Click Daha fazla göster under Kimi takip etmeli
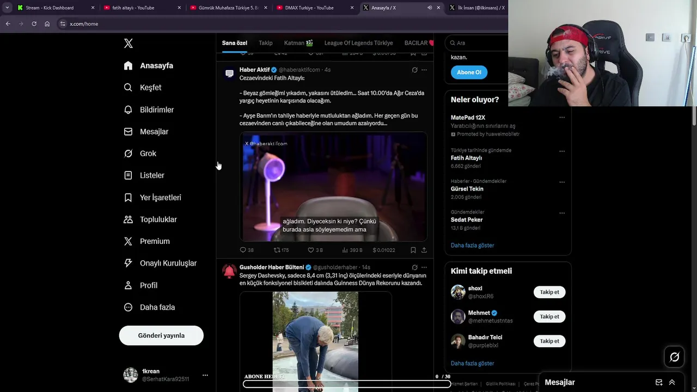697x392 pixels. (x=472, y=364)
